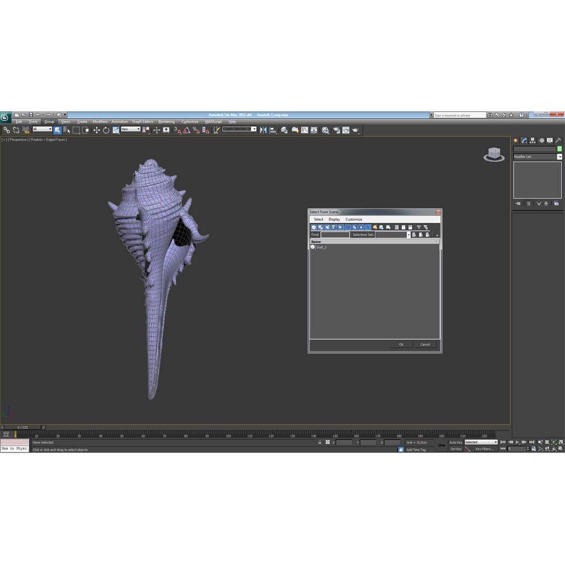Toggle Angle Snap
The width and height of the screenshot is (565, 565).
187,130
